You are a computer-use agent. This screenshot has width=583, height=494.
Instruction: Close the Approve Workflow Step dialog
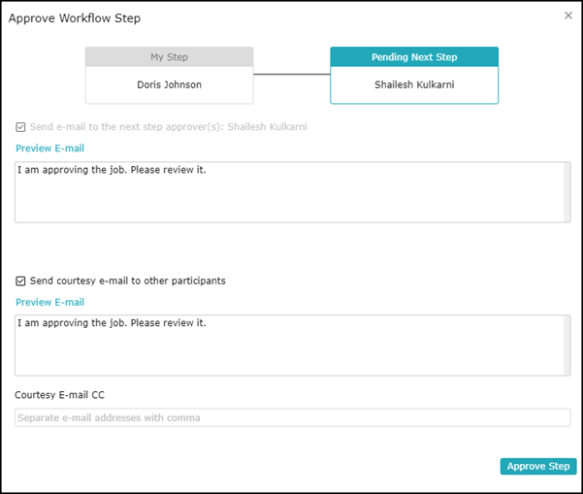click(x=568, y=16)
